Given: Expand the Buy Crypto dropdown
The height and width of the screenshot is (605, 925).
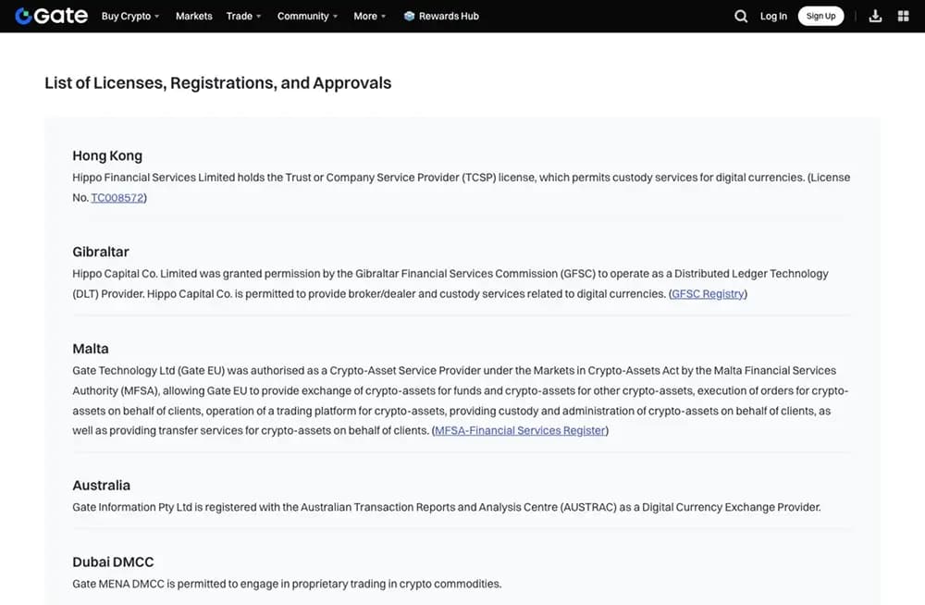Looking at the screenshot, I should click(130, 16).
